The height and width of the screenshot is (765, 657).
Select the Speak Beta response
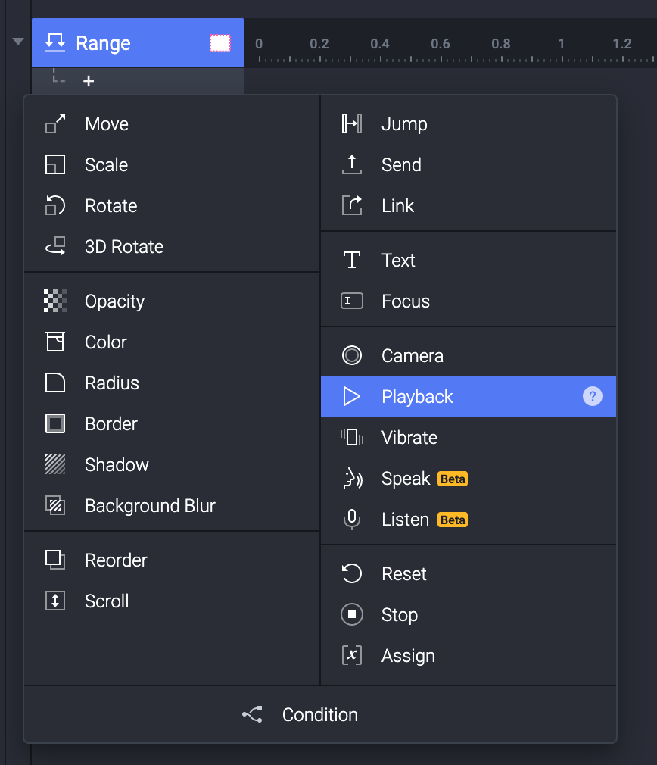pyautogui.click(x=406, y=479)
